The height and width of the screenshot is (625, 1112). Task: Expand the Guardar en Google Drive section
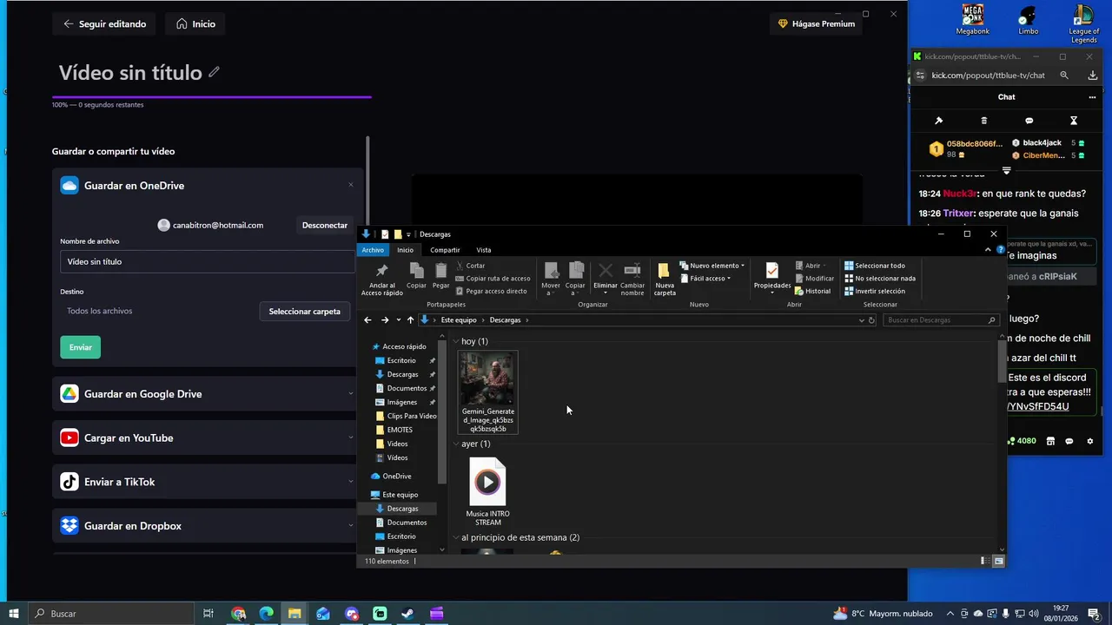click(x=351, y=394)
